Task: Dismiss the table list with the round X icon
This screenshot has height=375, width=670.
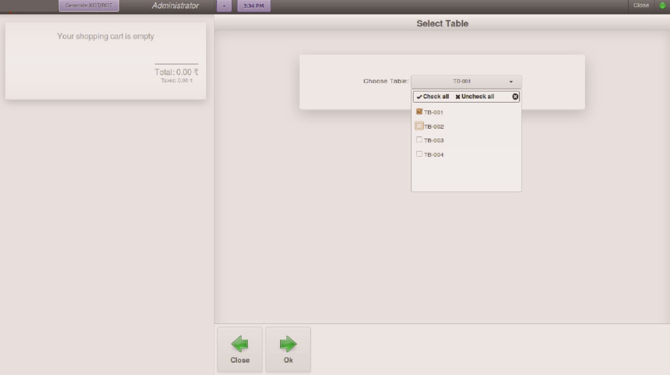Action: (x=515, y=97)
